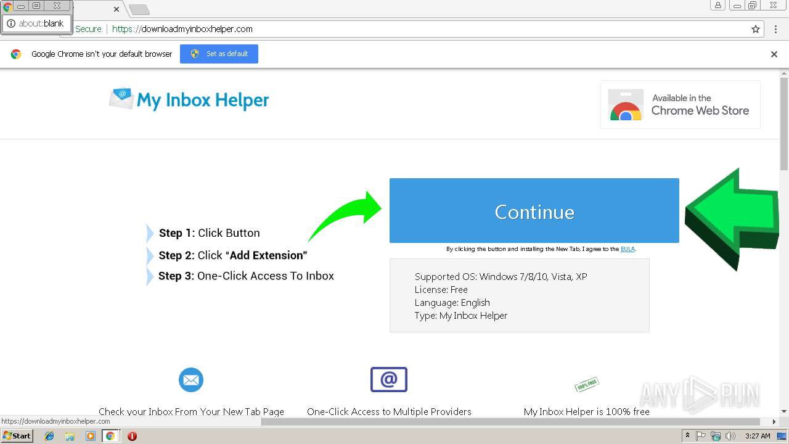Open the Windows Start menu
Screen dimensions: 789x444
(17, 436)
